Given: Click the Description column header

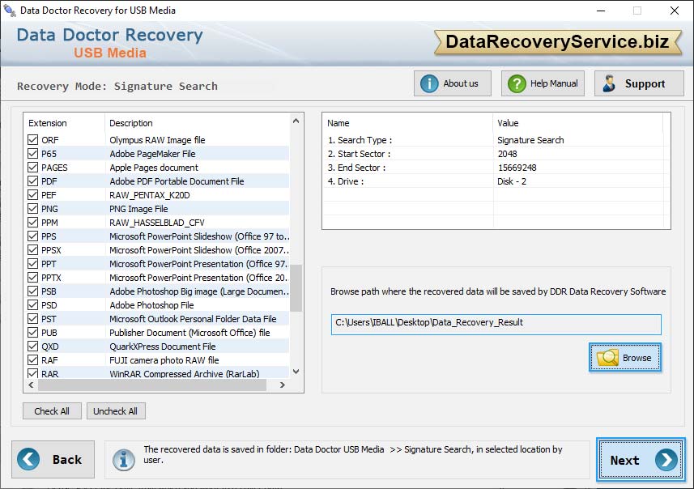Looking at the screenshot, I should pos(131,123).
